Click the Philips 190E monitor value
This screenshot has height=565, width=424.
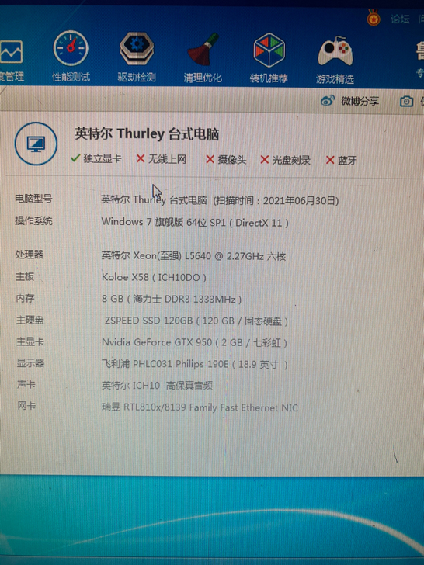195,364
